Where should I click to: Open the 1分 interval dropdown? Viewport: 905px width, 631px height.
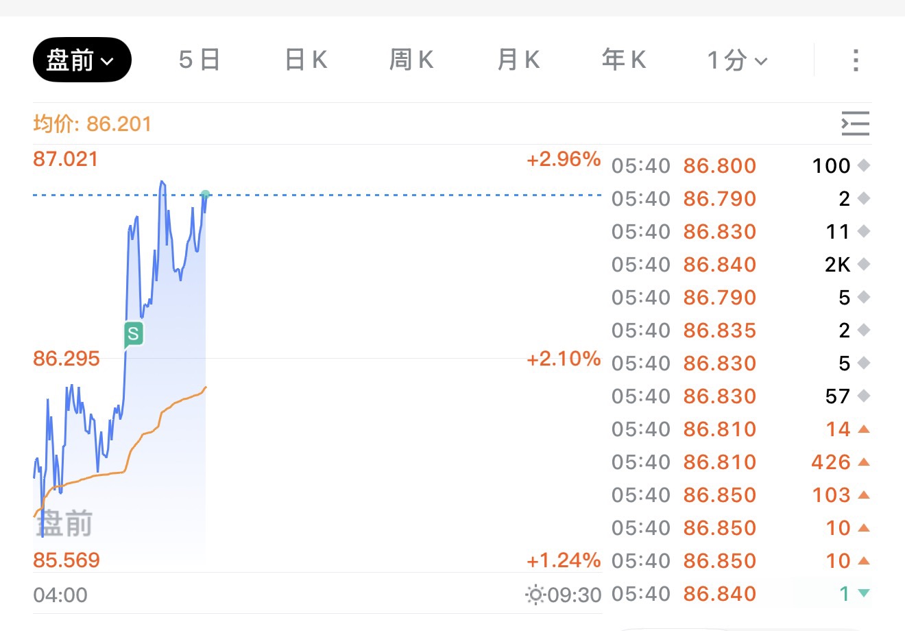point(737,60)
